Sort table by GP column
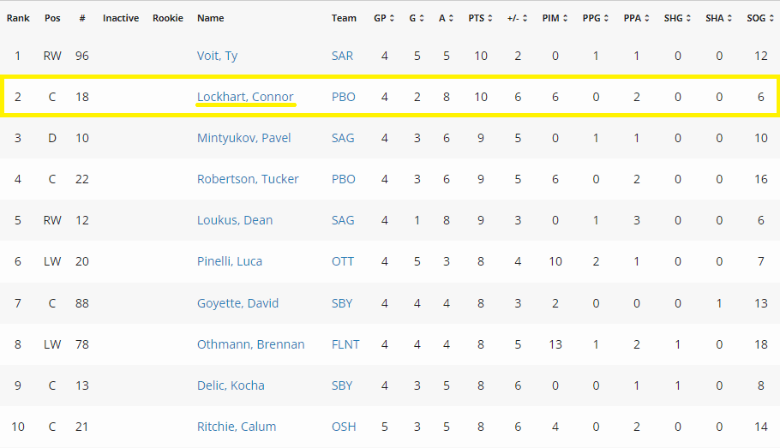 384,18
